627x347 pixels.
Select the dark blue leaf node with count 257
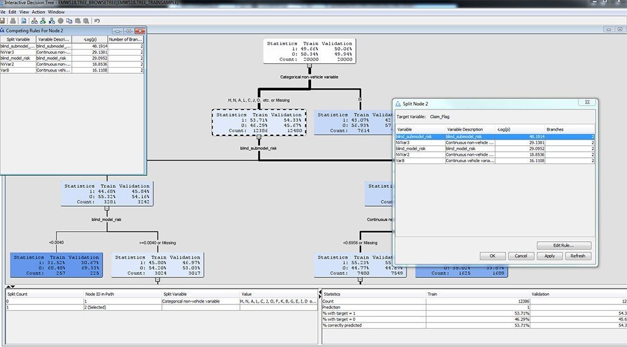point(56,265)
